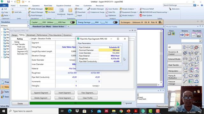Launch the Optimizer

(x=111, y=16)
